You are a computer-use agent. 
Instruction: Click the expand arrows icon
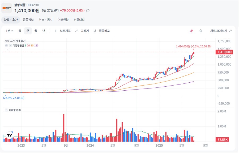click(231, 31)
